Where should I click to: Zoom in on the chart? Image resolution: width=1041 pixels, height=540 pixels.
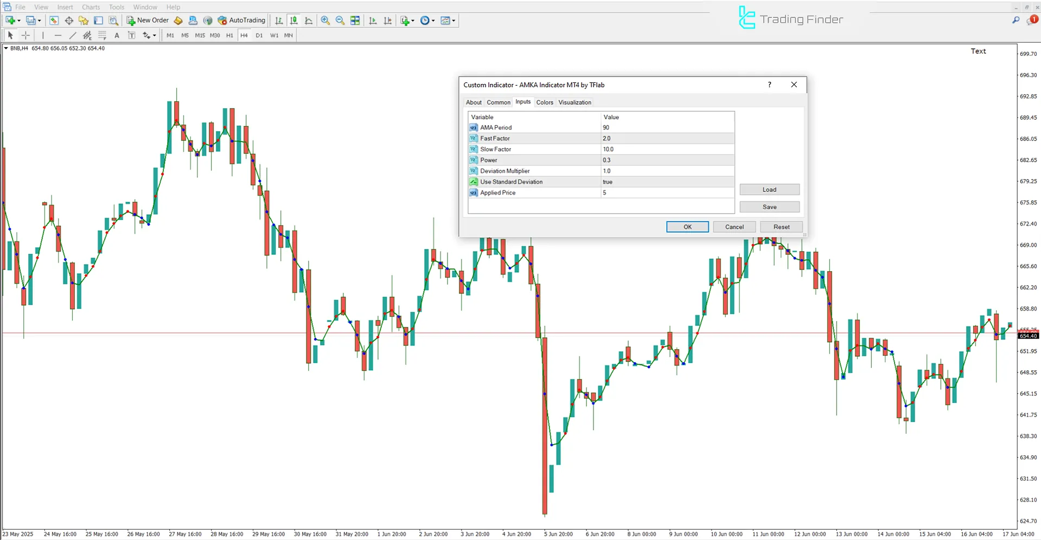[325, 20]
